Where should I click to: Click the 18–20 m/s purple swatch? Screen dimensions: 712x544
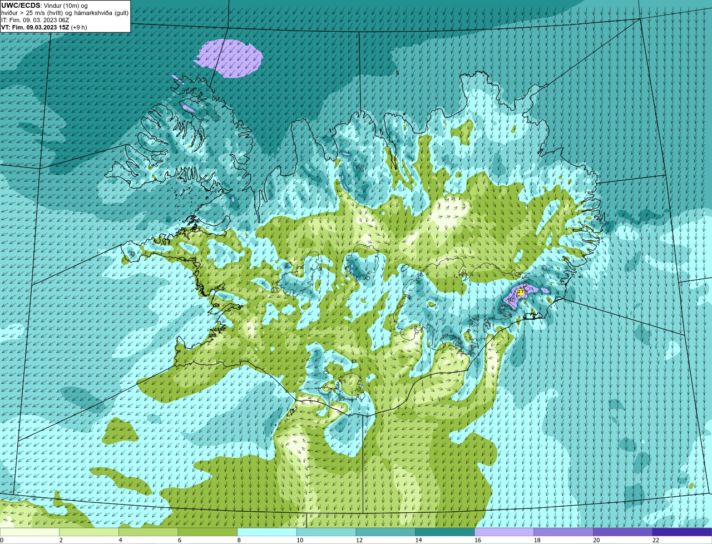click(x=563, y=532)
